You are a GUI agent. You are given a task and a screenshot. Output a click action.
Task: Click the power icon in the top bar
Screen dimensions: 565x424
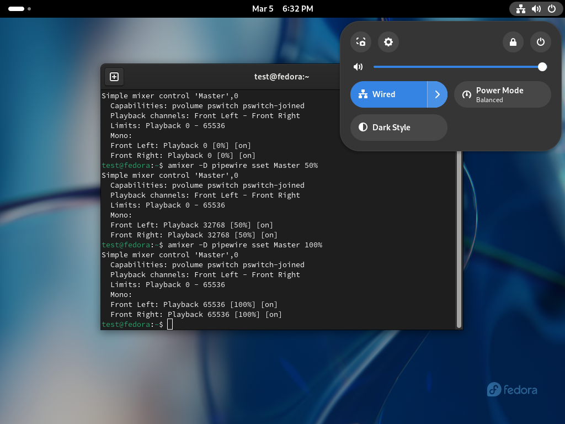click(x=552, y=9)
